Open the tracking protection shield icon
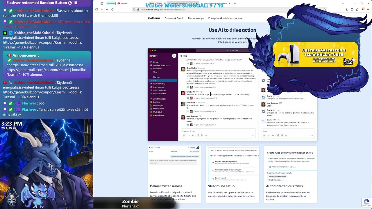Image resolution: width=372 pixels, height=209 pixels. tap(134, 10)
